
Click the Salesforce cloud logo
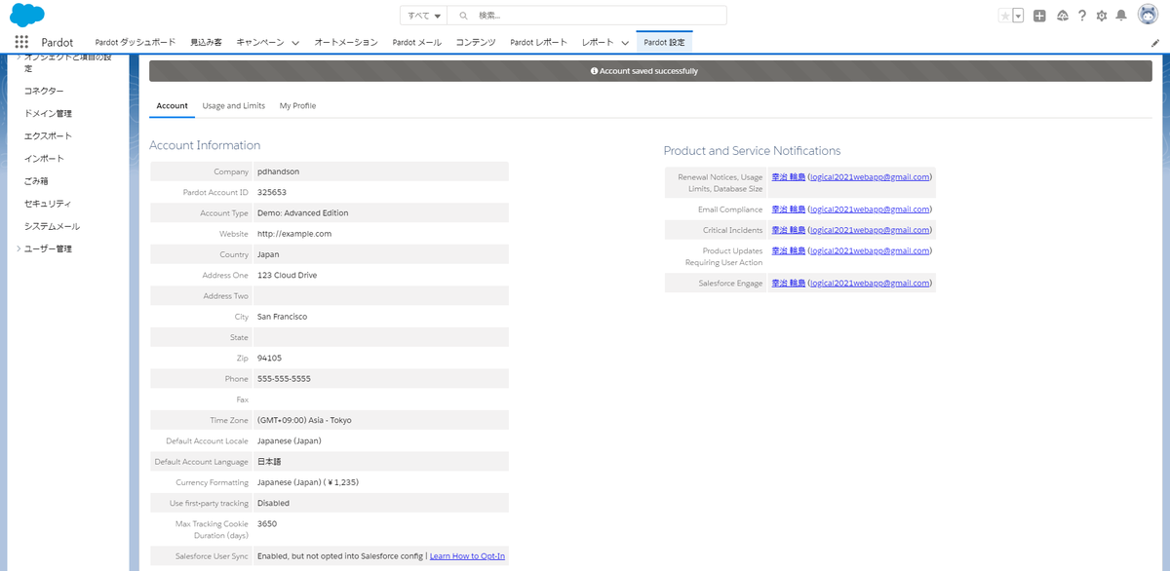(27, 16)
